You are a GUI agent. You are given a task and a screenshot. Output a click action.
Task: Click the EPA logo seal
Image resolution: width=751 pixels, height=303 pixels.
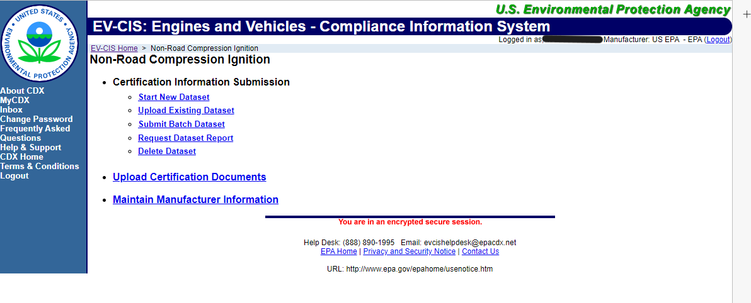click(40, 43)
